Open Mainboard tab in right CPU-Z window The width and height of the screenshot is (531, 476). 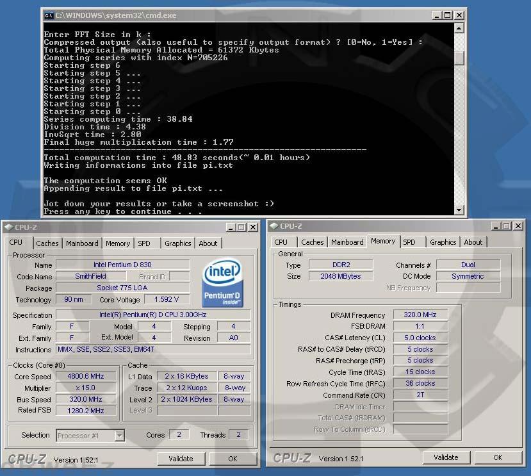(x=347, y=242)
